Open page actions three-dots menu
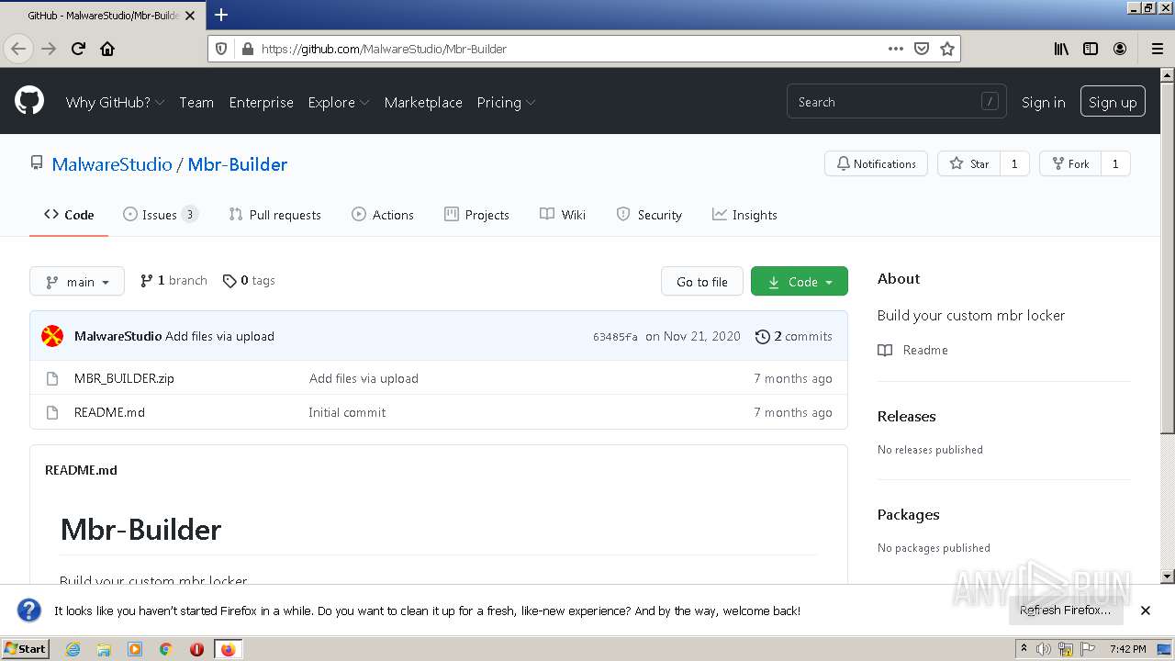Screen dimensions: 1175x661 [x=896, y=49]
